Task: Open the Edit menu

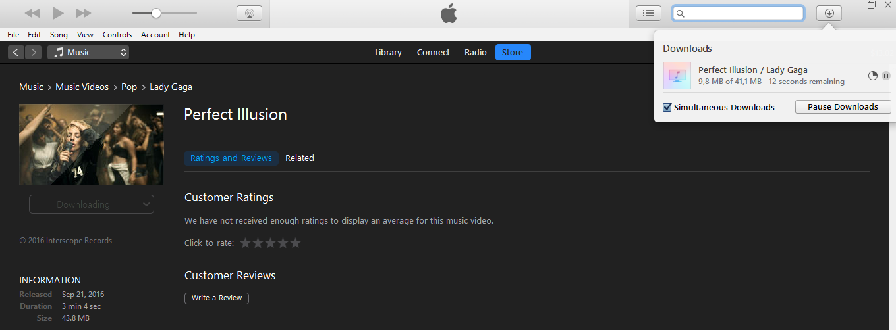Action: click(x=34, y=35)
